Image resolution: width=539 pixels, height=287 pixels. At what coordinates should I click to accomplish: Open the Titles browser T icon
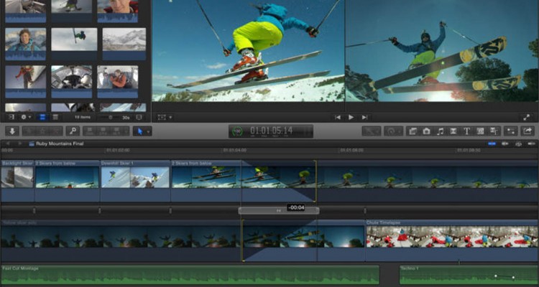(467, 131)
